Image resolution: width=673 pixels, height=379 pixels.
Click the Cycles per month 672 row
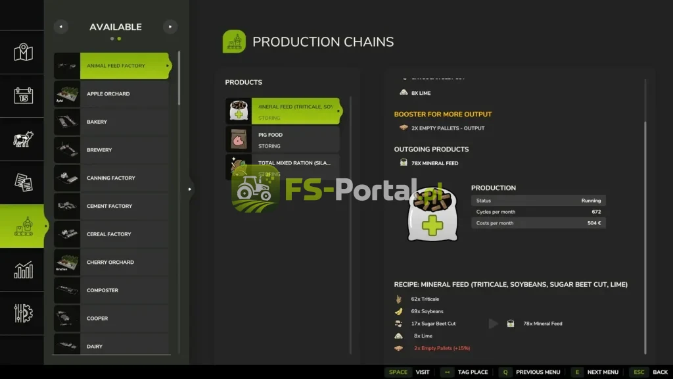(538, 212)
